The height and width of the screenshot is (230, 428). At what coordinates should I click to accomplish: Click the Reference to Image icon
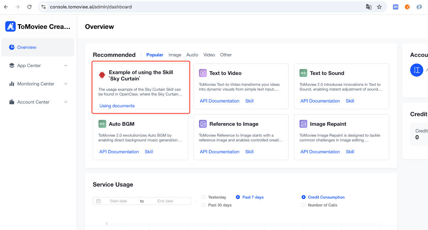click(203, 124)
